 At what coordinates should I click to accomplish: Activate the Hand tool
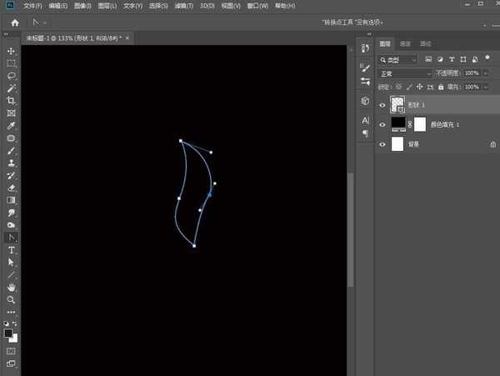click(12, 287)
